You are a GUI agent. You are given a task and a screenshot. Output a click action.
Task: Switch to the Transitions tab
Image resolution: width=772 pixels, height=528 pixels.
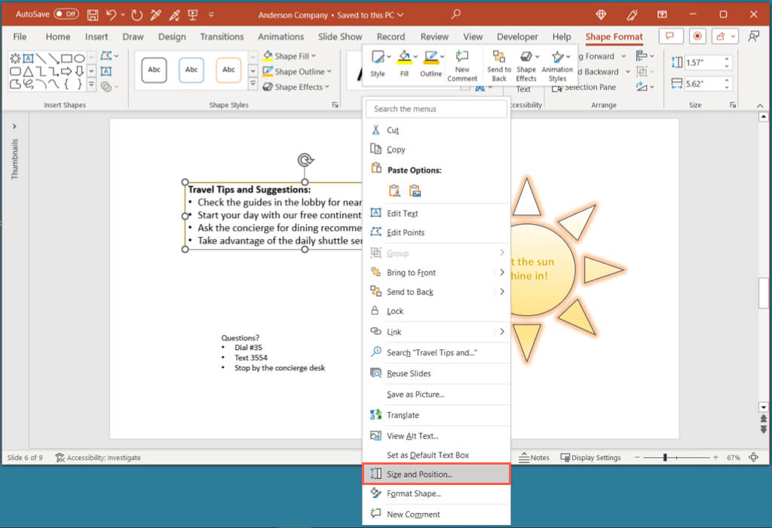click(x=223, y=36)
